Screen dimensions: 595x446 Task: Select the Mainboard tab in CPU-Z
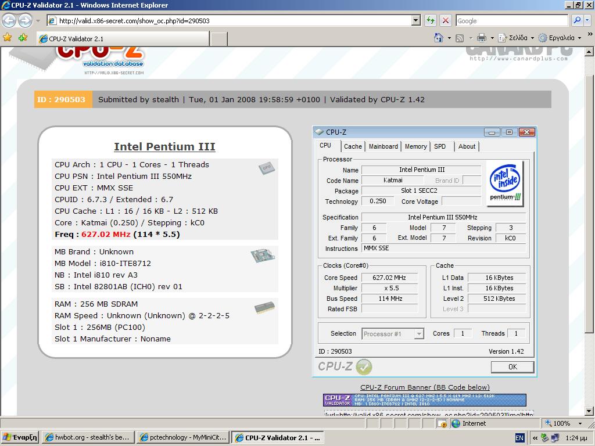tap(383, 146)
